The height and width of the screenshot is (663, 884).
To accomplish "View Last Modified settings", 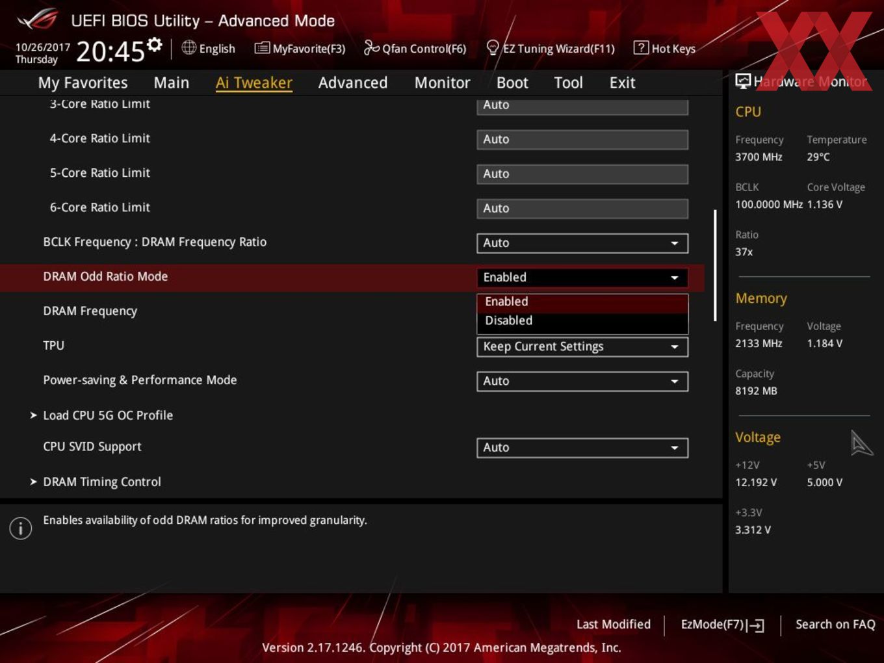I will [x=614, y=624].
